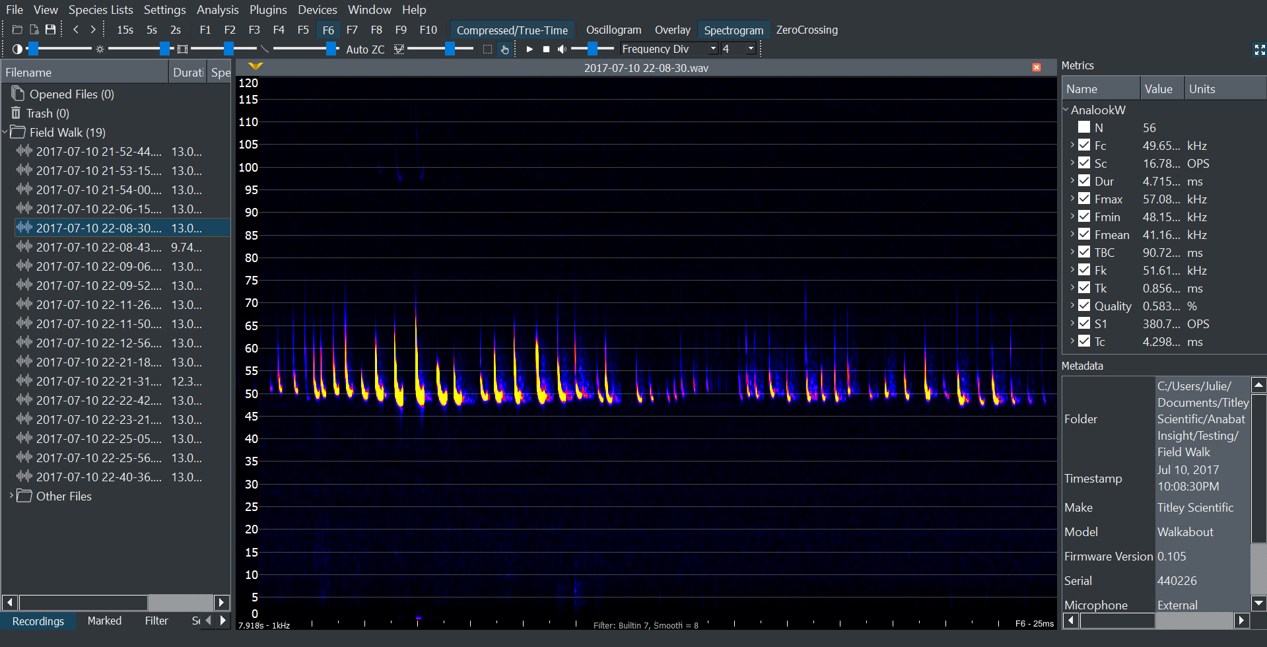
Task: Close the 2017-07-10 22-08-30.wav spectrogram
Action: (1037, 67)
